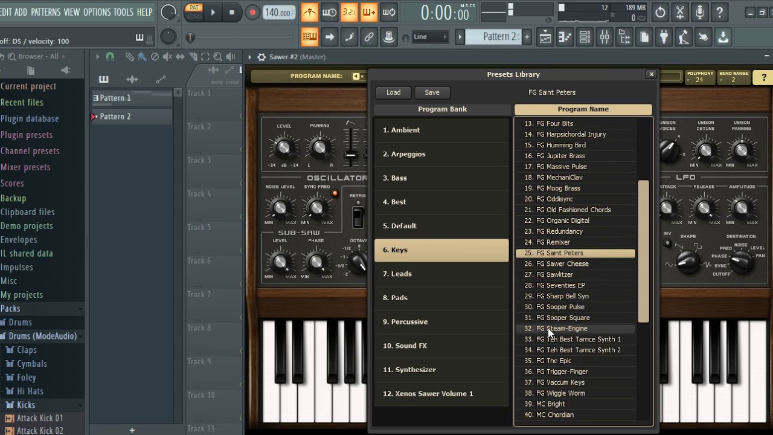This screenshot has height=435, width=773.
Task: Click the undo history icon
Action: pyautogui.click(x=660, y=12)
